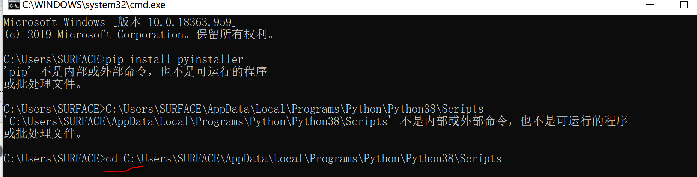Click "2019 Microsoft Corporation" copyright text

pos(105,35)
